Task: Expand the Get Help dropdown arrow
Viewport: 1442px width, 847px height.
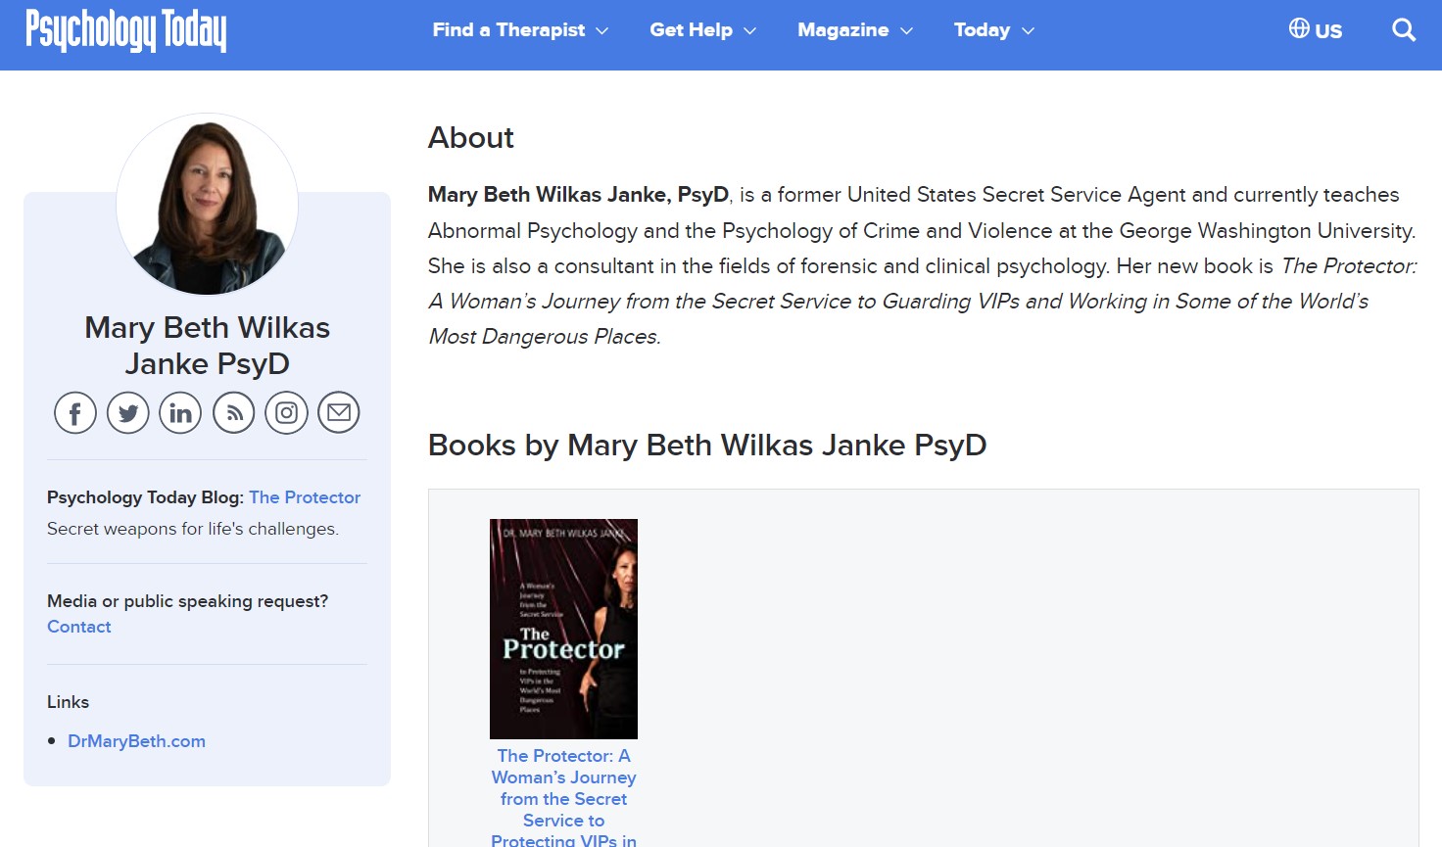Action: [750, 31]
